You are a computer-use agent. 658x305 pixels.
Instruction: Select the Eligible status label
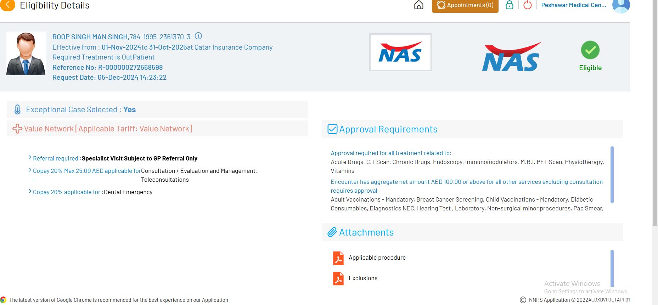[x=590, y=68]
